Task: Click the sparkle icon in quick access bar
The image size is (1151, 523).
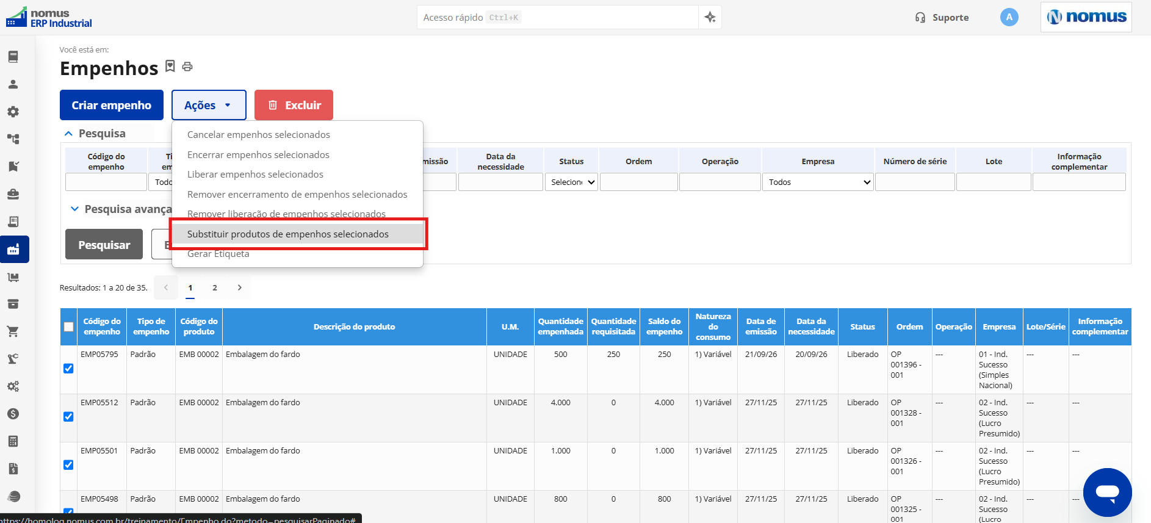Action: 710,17
